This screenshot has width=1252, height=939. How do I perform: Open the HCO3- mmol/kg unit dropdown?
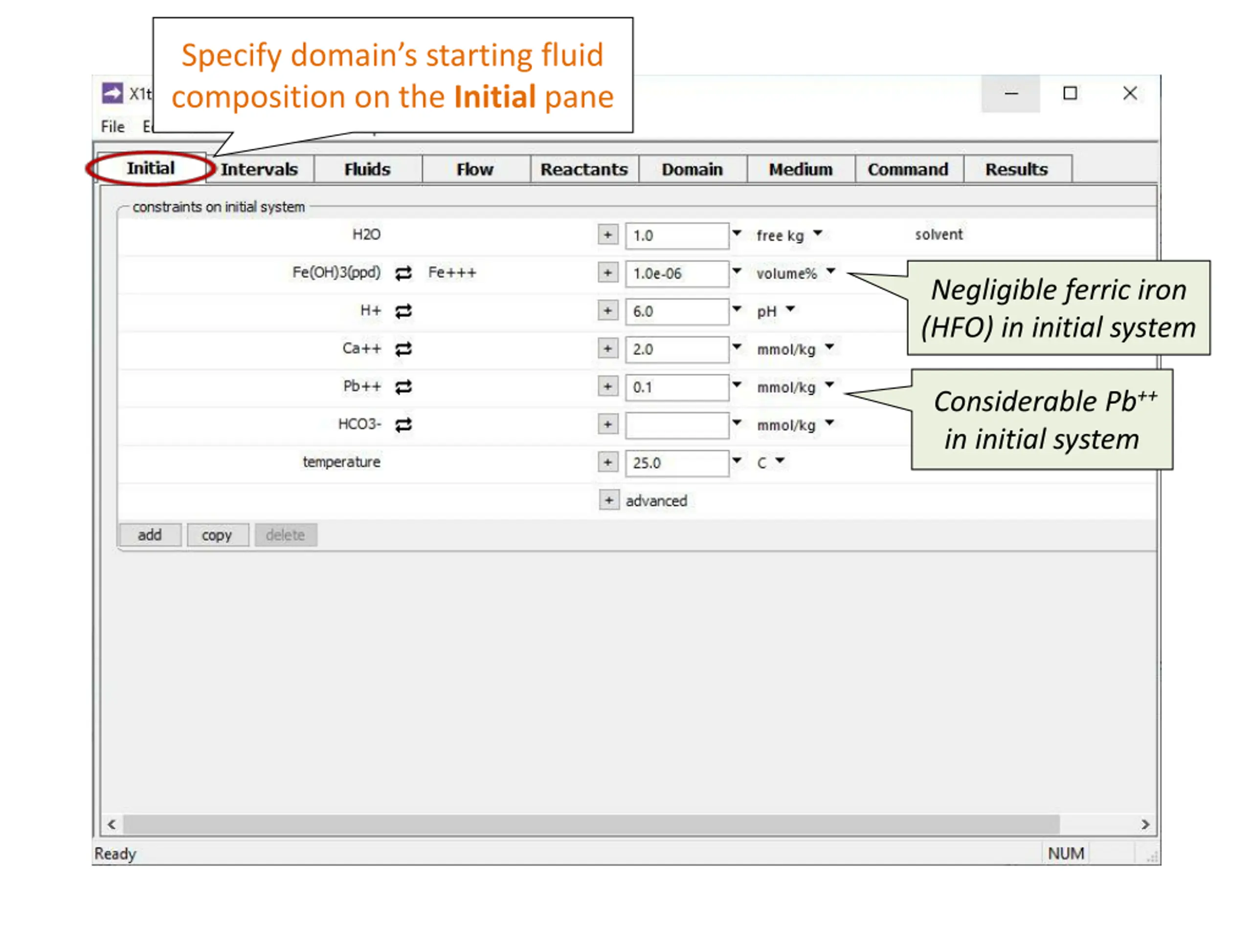click(829, 422)
